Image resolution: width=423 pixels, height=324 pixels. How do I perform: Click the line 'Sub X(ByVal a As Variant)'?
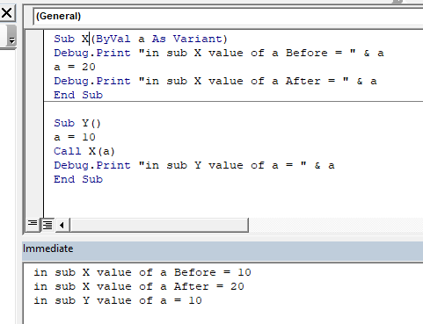pos(141,39)
